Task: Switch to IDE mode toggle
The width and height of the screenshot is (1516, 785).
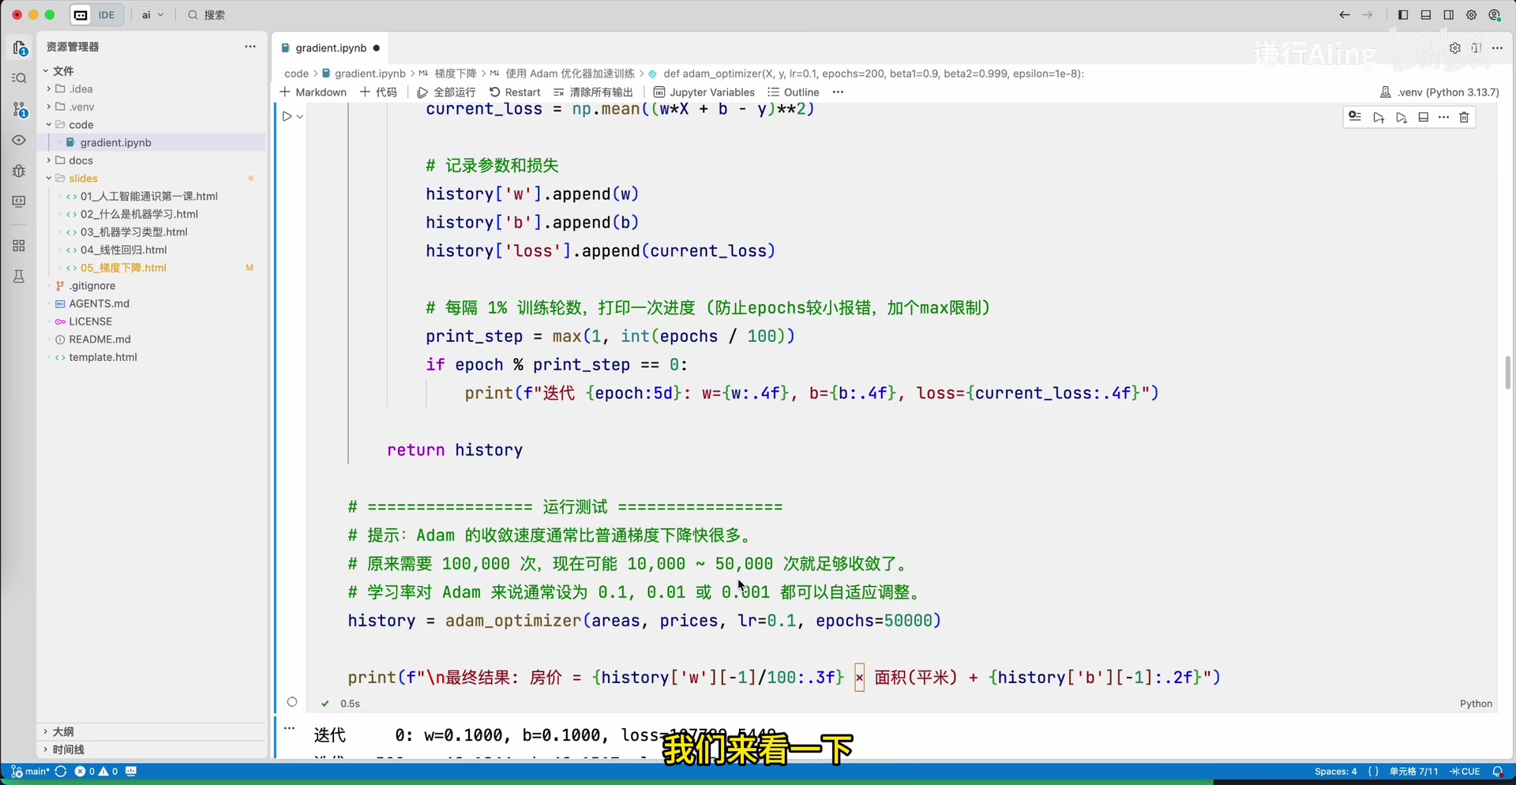Action: click(x=107, y=15)
